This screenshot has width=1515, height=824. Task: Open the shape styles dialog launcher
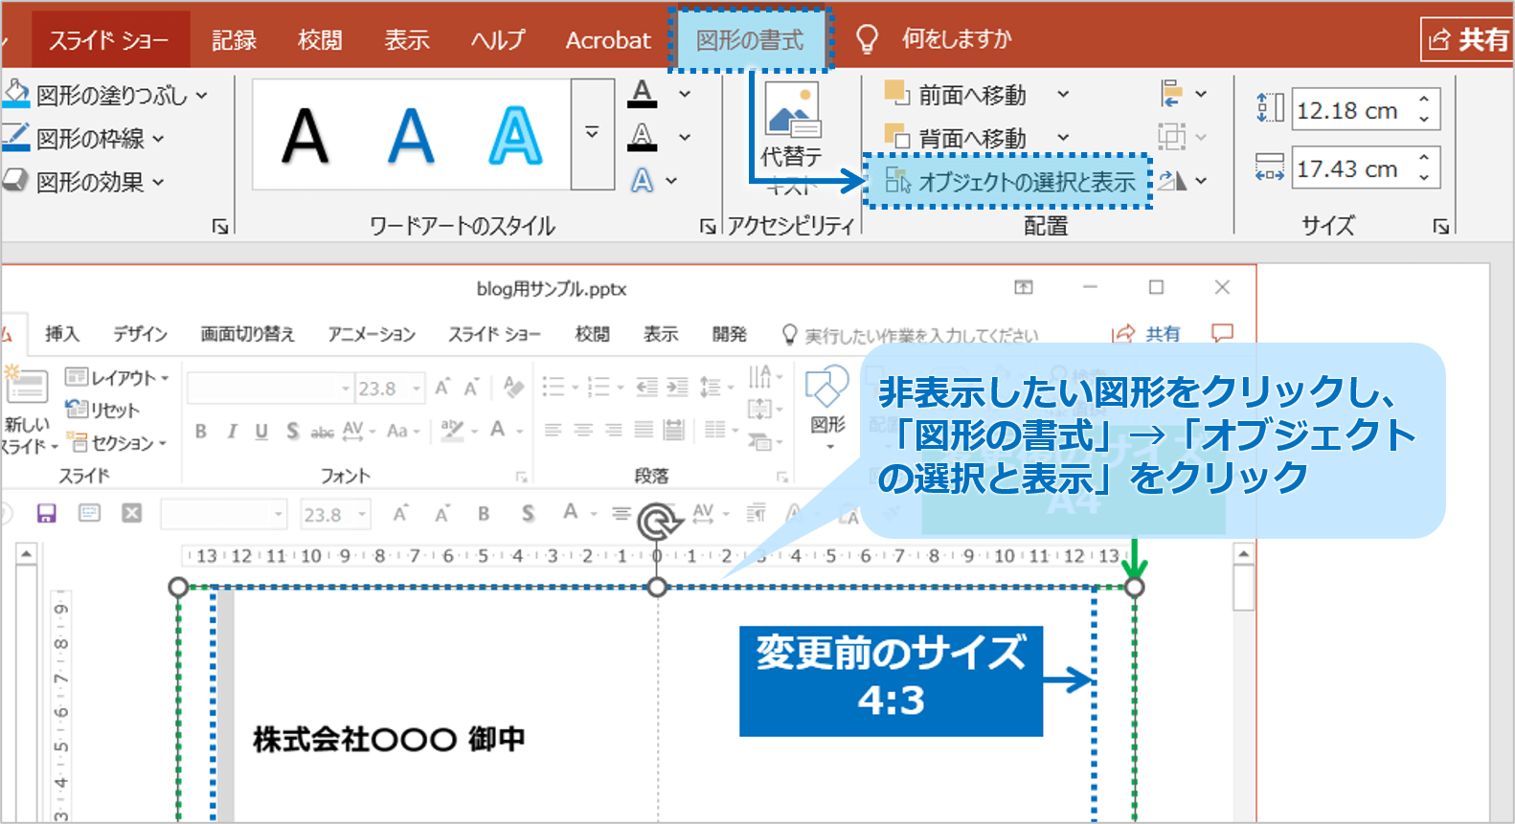point(220,226)
